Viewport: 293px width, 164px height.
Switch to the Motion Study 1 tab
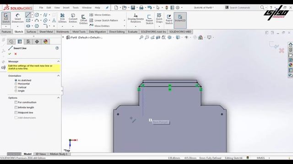[59, 154]
